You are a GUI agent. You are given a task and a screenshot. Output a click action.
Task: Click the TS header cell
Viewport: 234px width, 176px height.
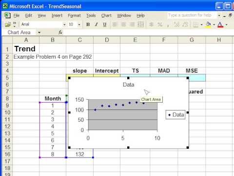(135, 71)
